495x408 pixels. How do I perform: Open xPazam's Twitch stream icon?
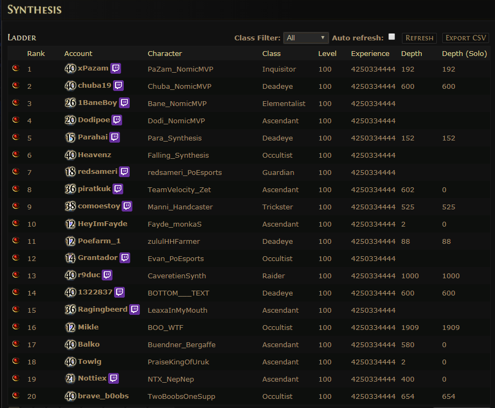coord(116,68)
